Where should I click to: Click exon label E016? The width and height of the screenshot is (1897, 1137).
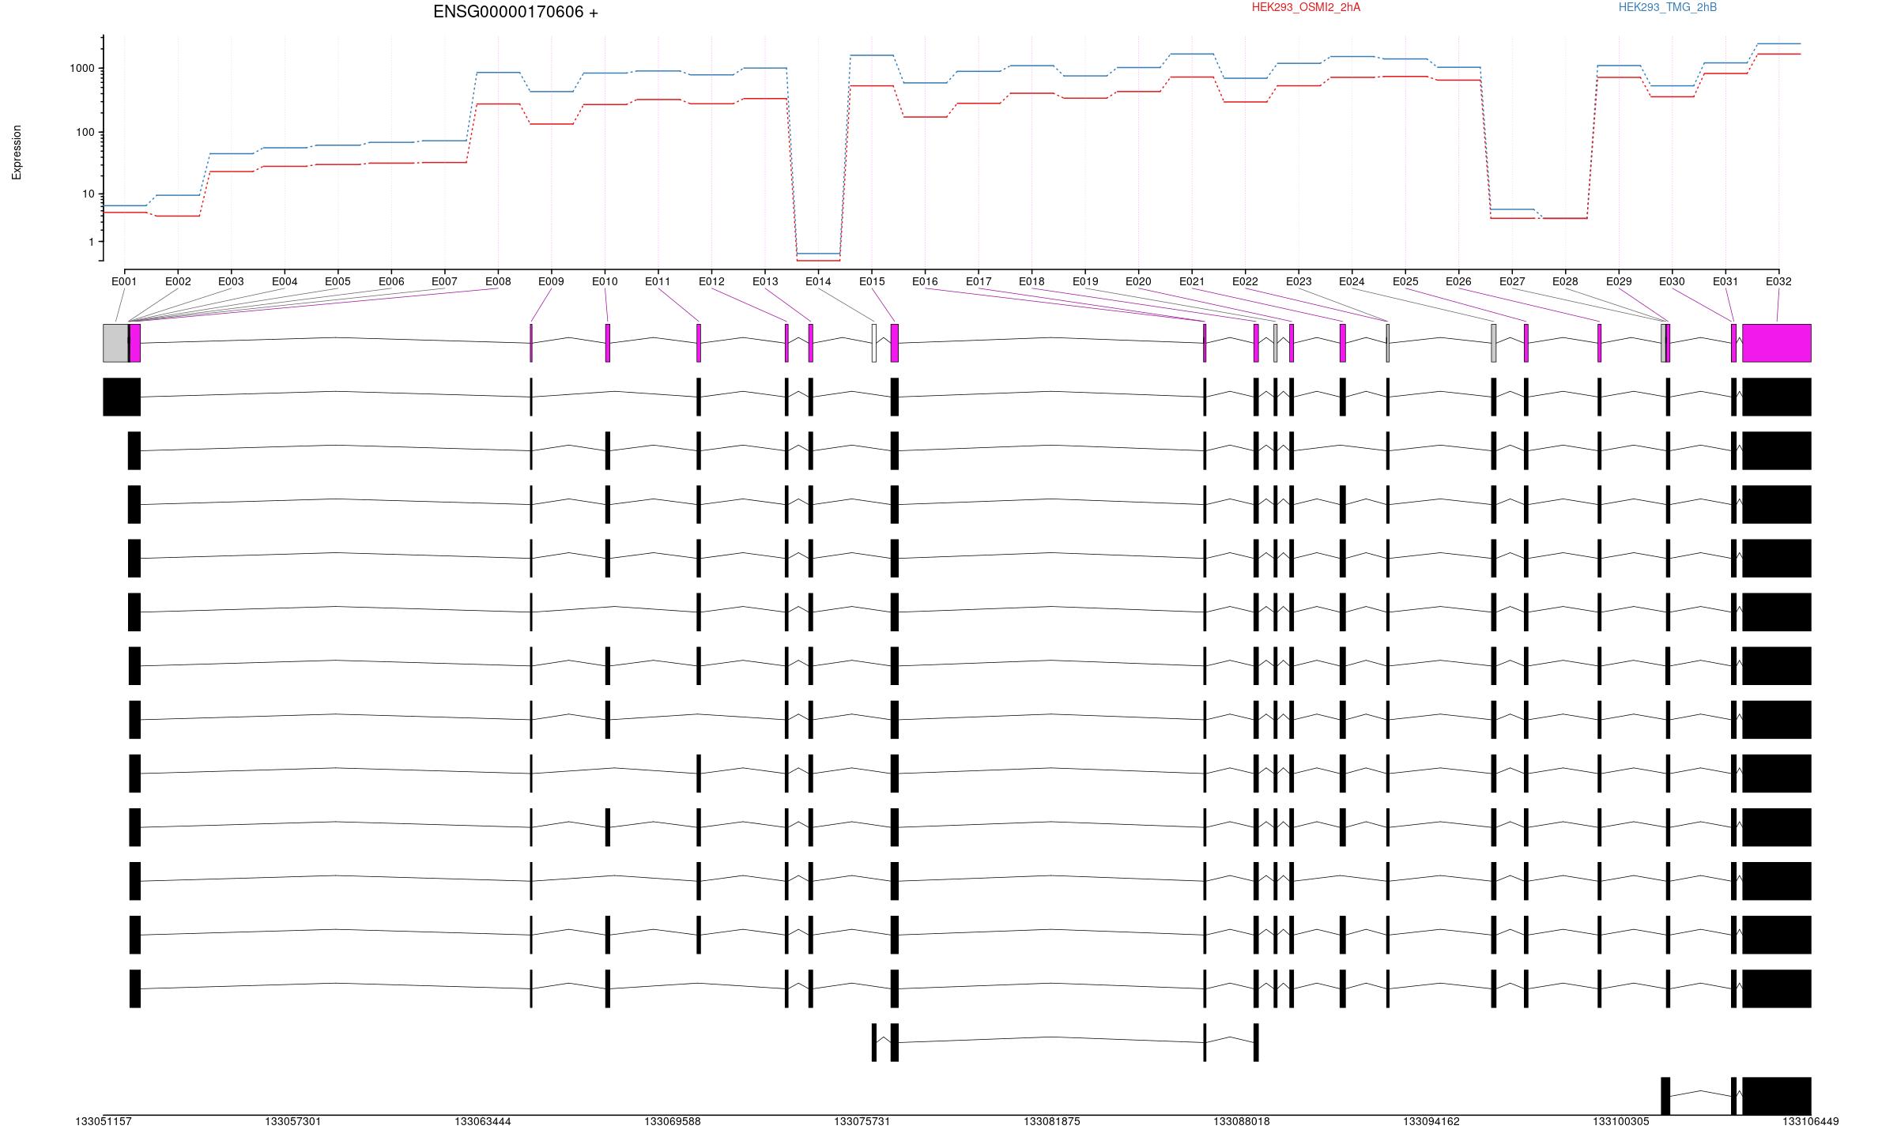pyautogui.click(x=925, y=281)
